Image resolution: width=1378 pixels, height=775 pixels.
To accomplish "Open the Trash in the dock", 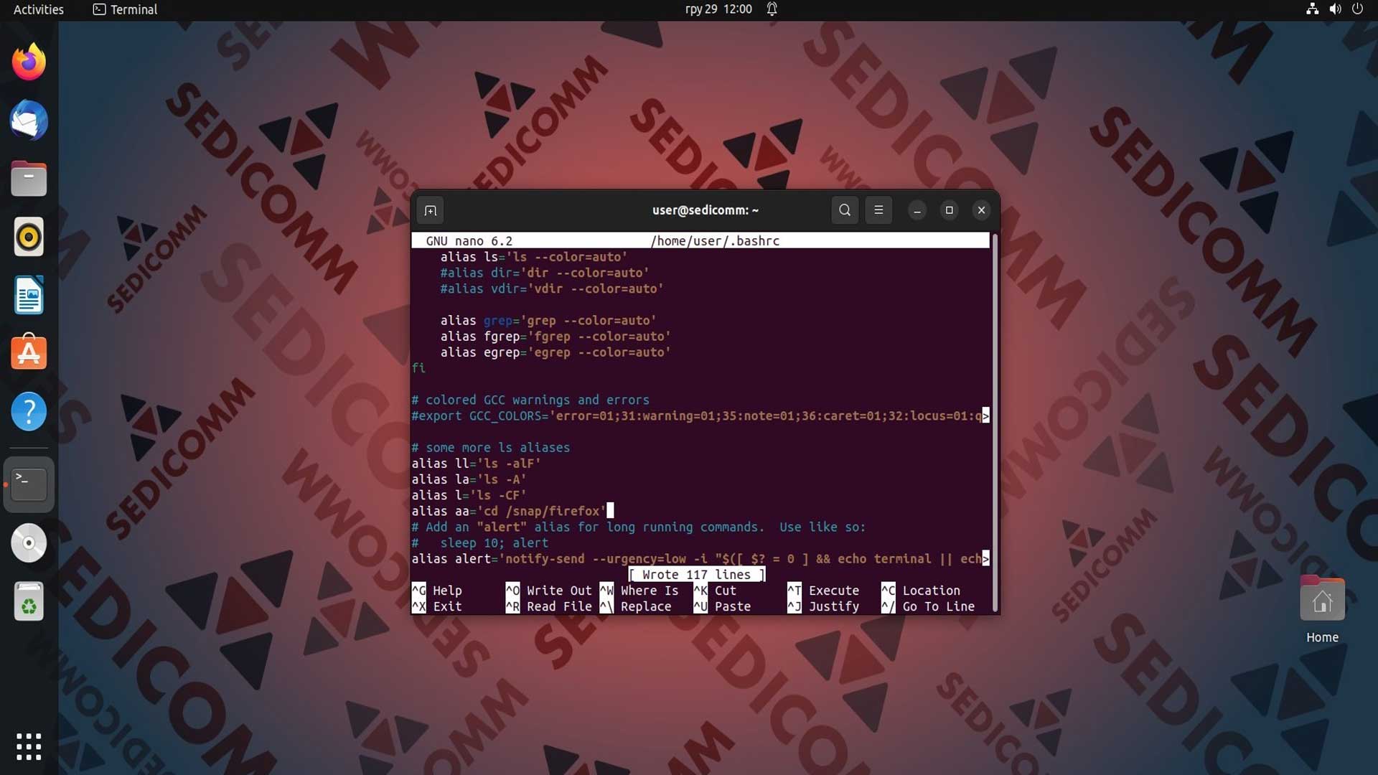I will coord(29,601).
